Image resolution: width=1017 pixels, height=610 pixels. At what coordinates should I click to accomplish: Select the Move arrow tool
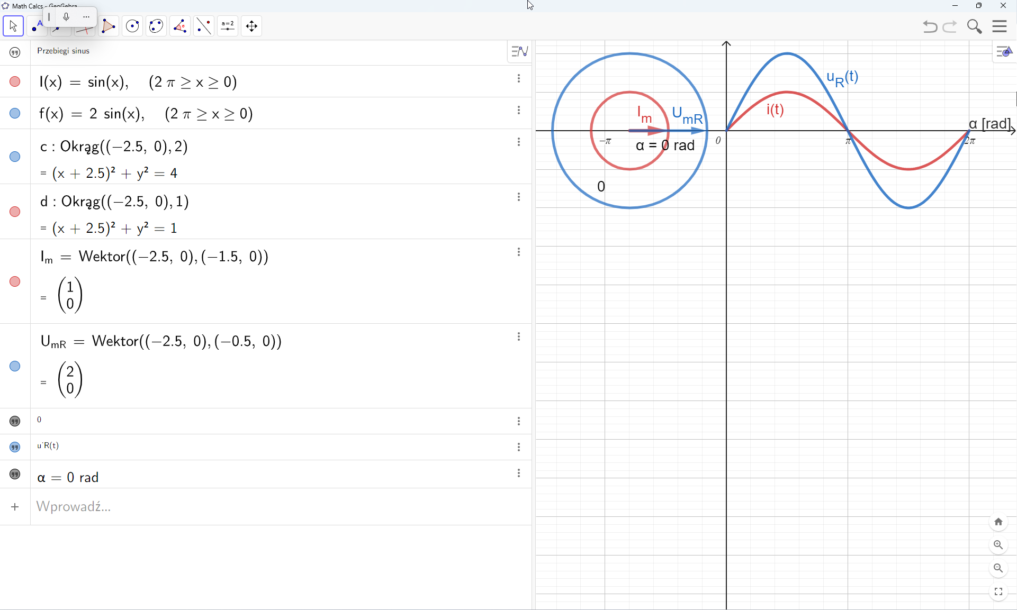pyautogui.click(x=13, y=26)
